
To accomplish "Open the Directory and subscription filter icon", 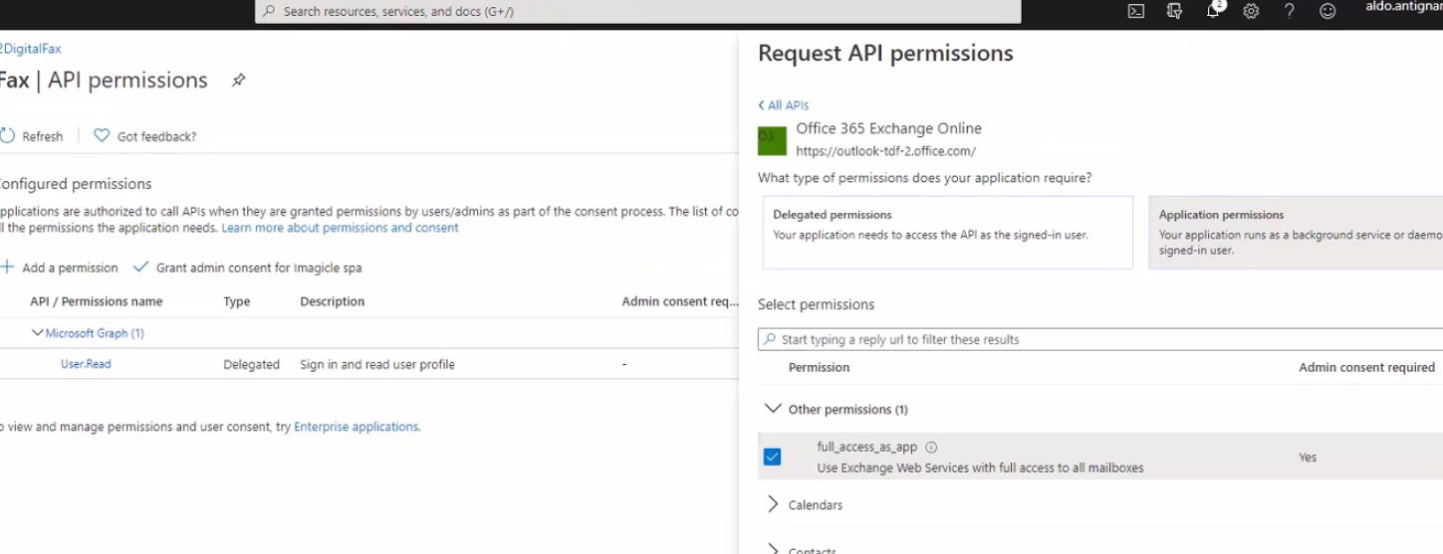I will [x=1174, y=11].
